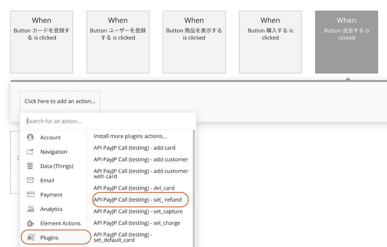
Task: Click the Navigation arrow icon
Action: [x=30, y=152]
